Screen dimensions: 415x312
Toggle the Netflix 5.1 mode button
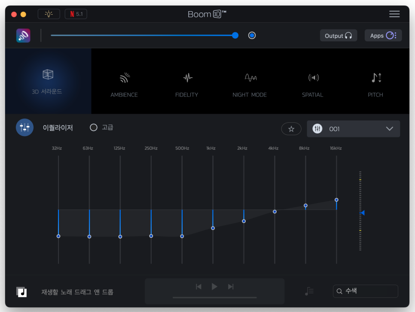click(x=76, y=14)
